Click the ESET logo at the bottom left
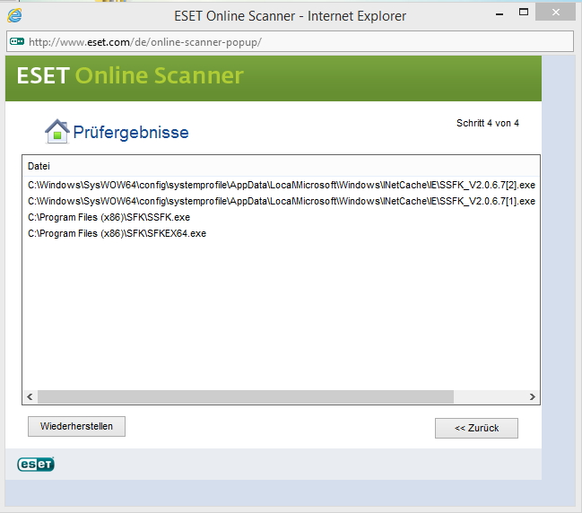The image size is (582, 513). [x=36, y=464]
